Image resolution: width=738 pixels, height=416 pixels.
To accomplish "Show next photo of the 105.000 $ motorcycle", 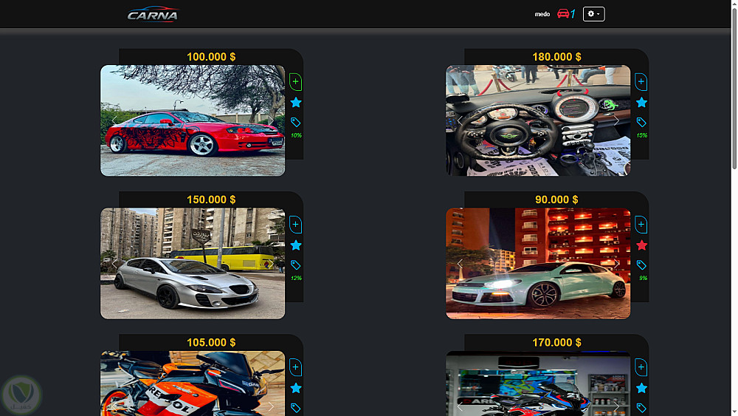I will (x=271, y=406).
